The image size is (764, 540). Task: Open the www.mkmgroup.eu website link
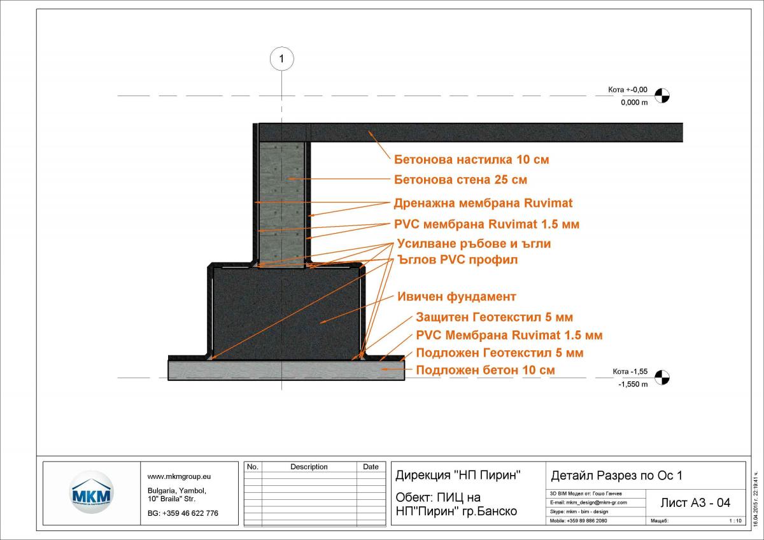pyautogui.click(x=179, y=476)
